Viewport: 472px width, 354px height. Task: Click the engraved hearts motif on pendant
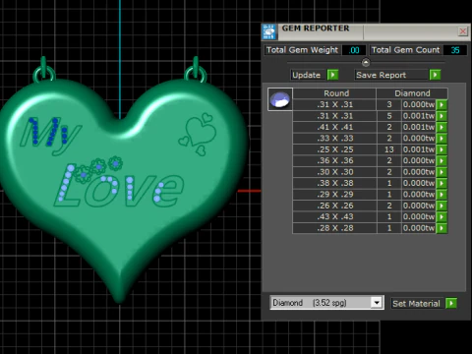pos(198,134)
